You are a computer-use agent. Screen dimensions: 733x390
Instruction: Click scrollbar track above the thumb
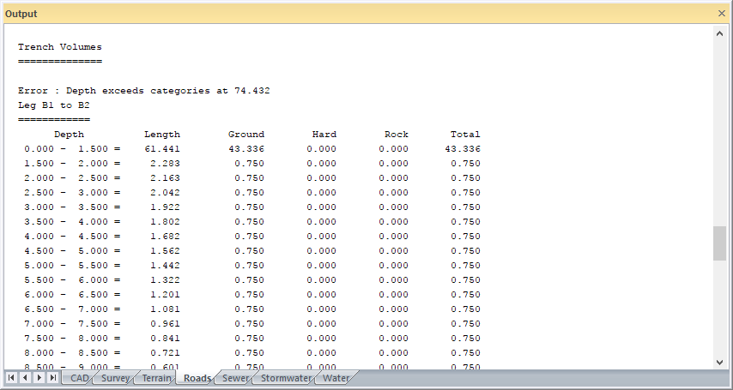(719, 129)
